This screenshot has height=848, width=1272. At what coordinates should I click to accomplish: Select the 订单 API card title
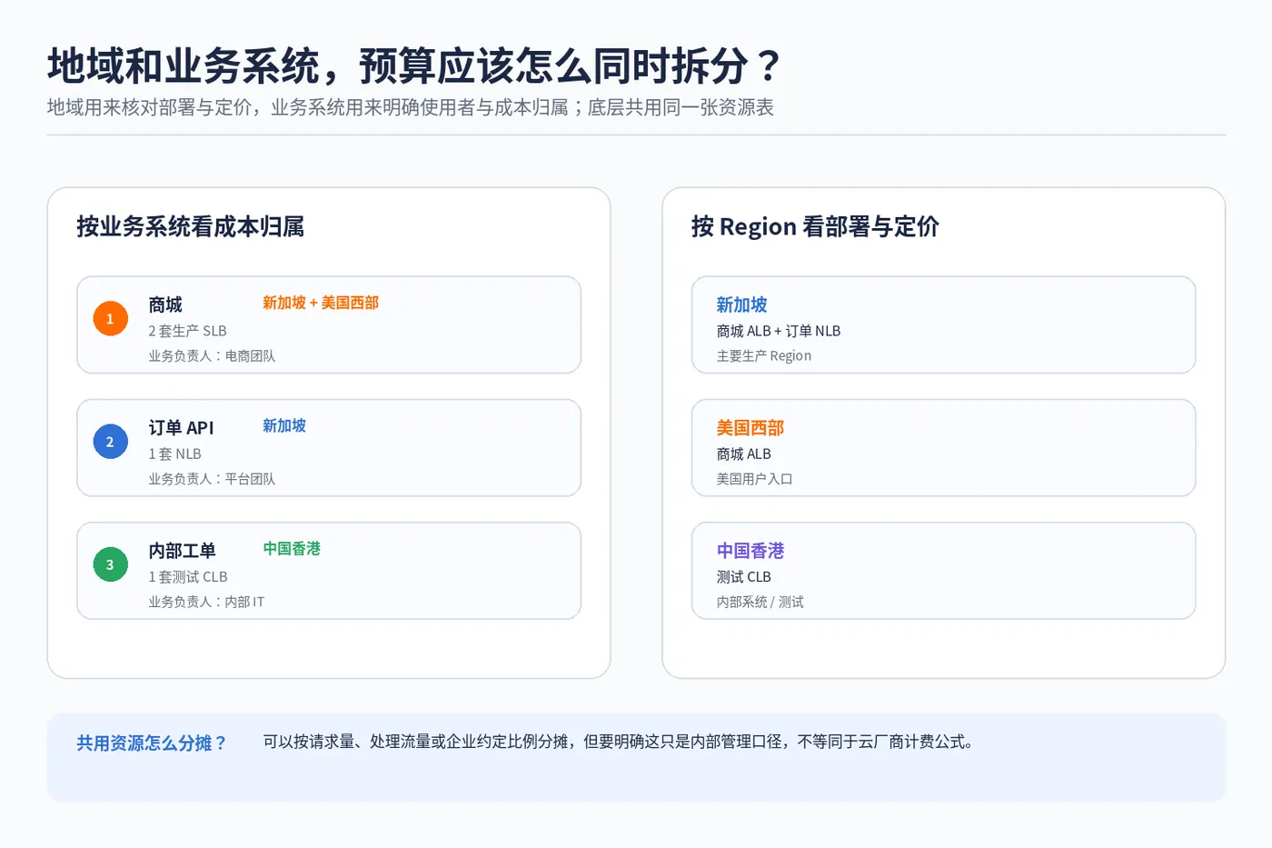click(181, 427)
